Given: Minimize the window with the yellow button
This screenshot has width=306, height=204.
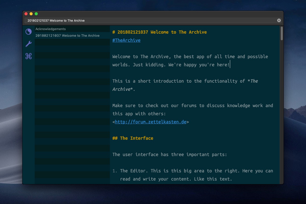Looking at the screenshot, I should 31,14.
